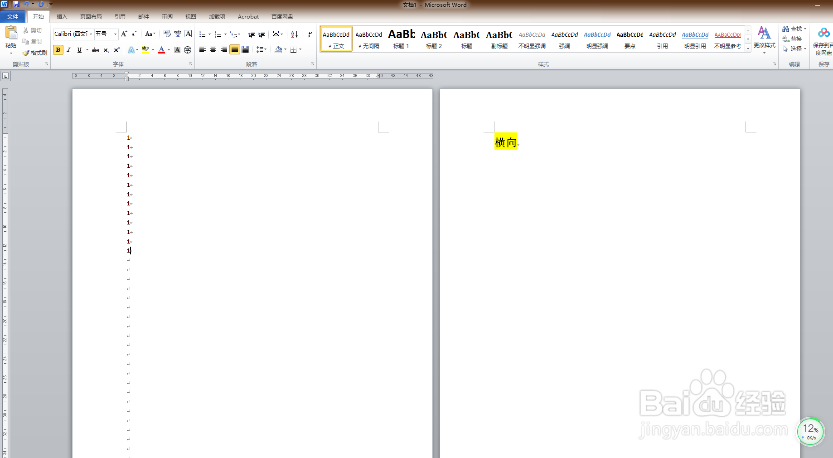This screenshot has height=458, width=833.
Task: Click the highlighted 横向 text on page two
Action: point(506,142)
